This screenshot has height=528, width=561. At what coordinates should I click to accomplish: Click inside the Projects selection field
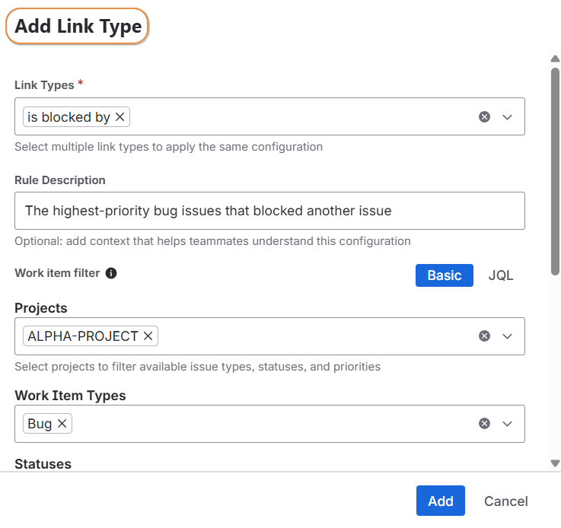coord(312,336)
